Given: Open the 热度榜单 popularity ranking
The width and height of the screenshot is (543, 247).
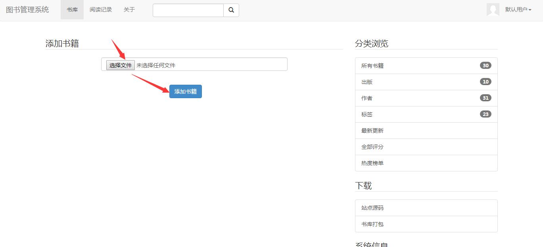Looking at the screenshot, I should pos(372,163).
